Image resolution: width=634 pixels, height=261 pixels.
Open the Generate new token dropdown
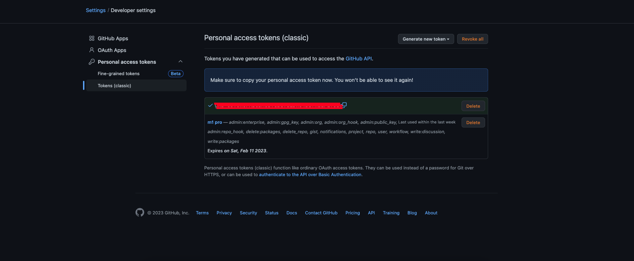426,39
